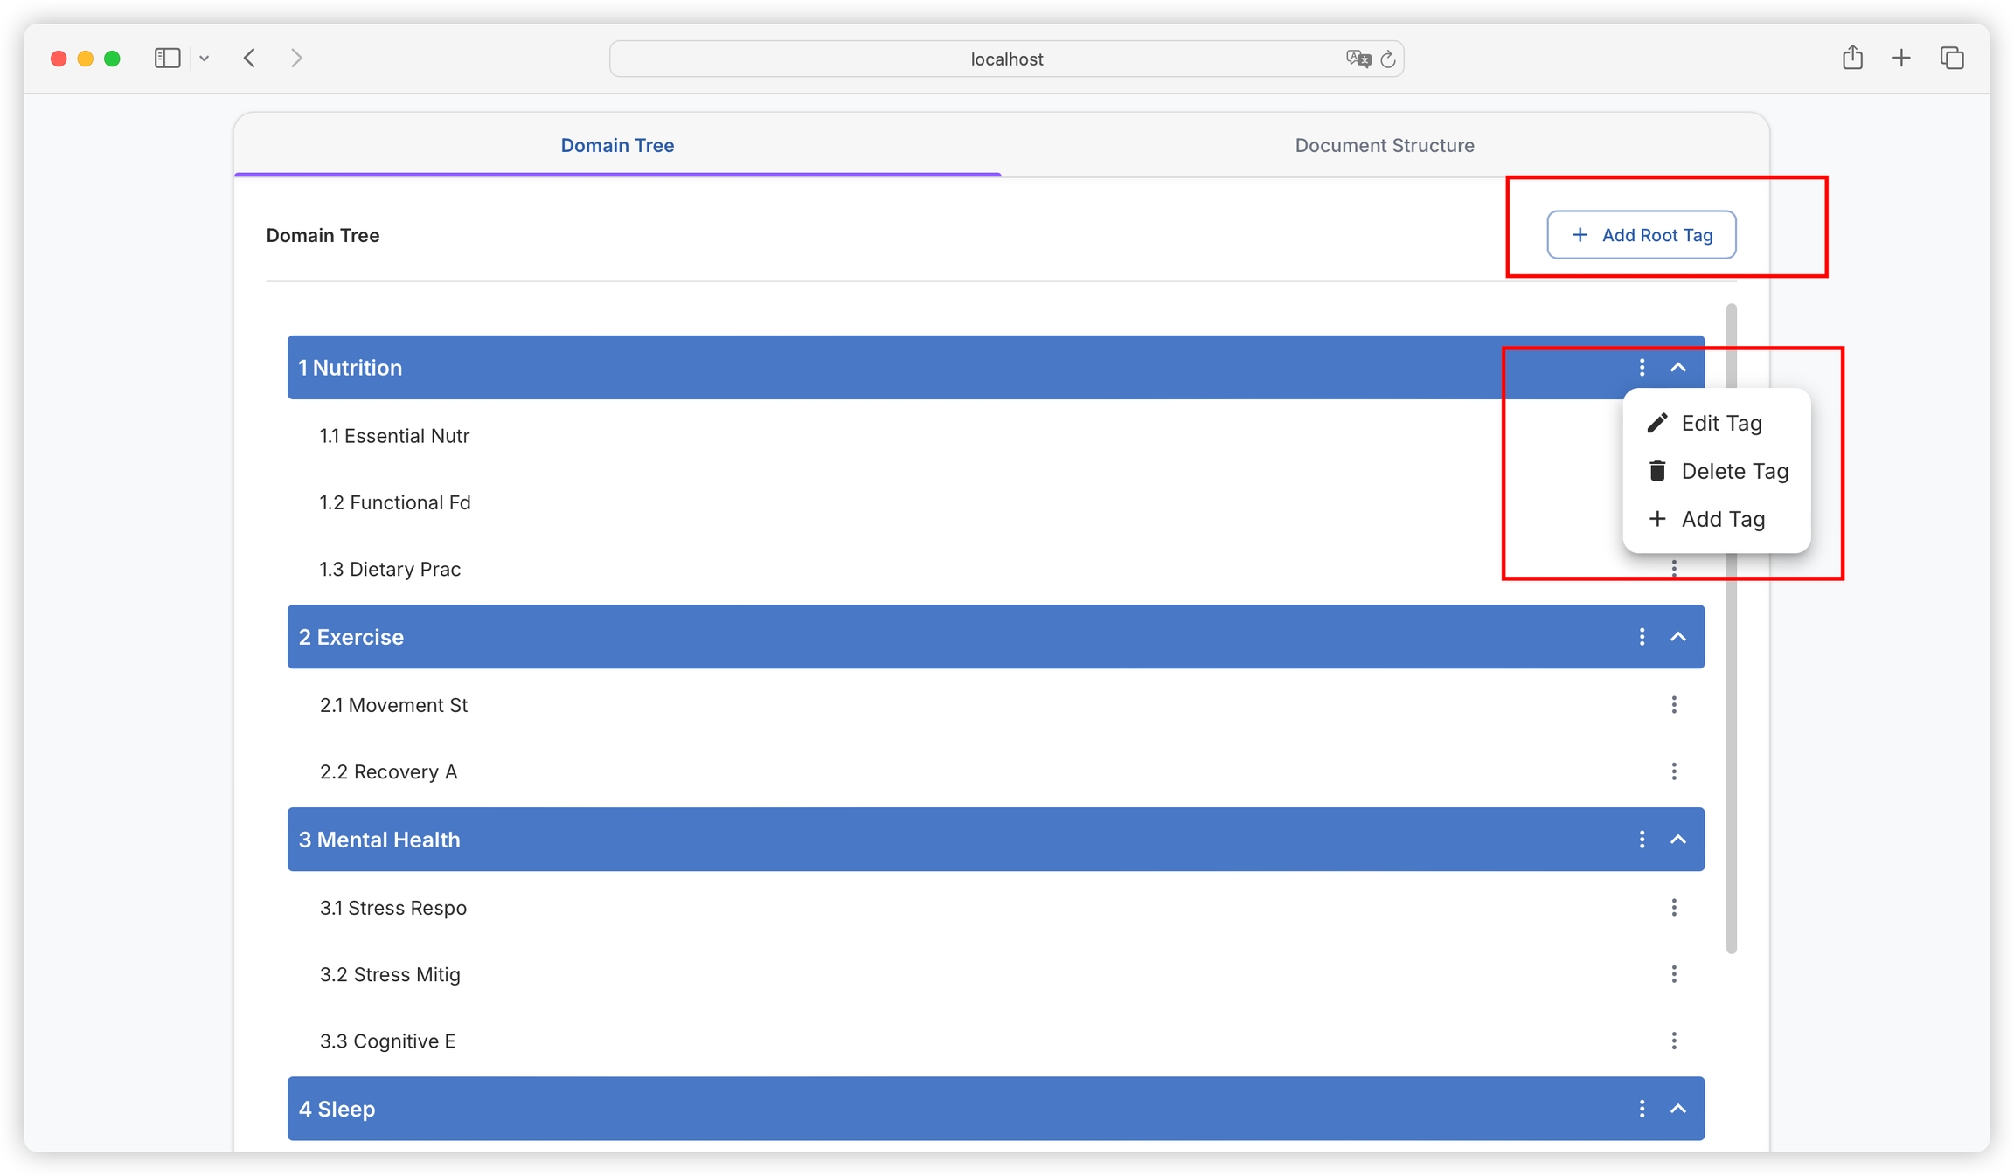2014x1176 pixels.
Task: Click the browser page reload icon
Action: tap(1388, 59)
